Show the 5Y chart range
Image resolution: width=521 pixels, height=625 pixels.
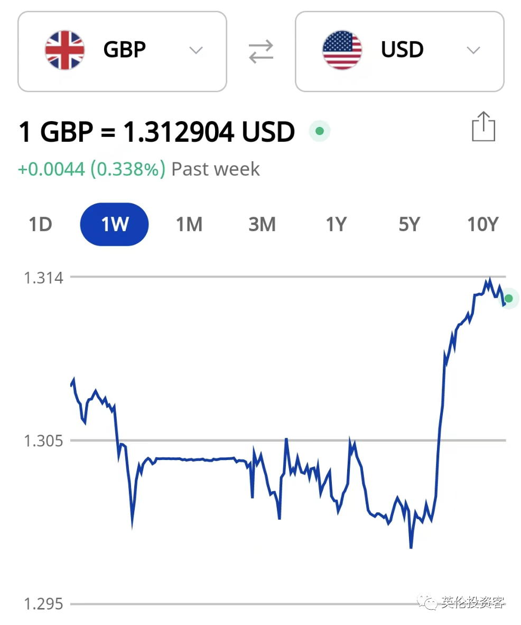coord(410,224)
